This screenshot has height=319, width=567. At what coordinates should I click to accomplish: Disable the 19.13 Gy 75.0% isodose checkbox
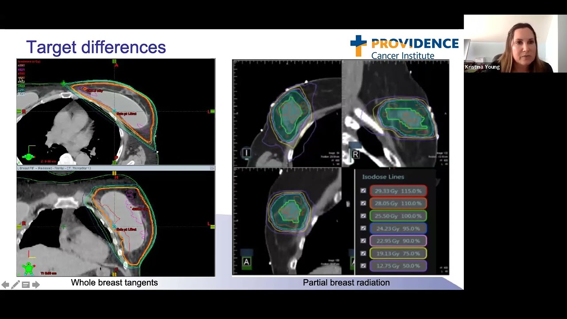tap(363, 253)
